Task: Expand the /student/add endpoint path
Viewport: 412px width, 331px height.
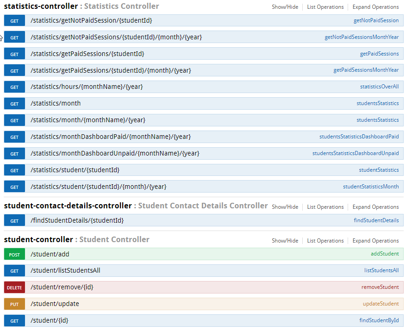Action: [50, 254]
